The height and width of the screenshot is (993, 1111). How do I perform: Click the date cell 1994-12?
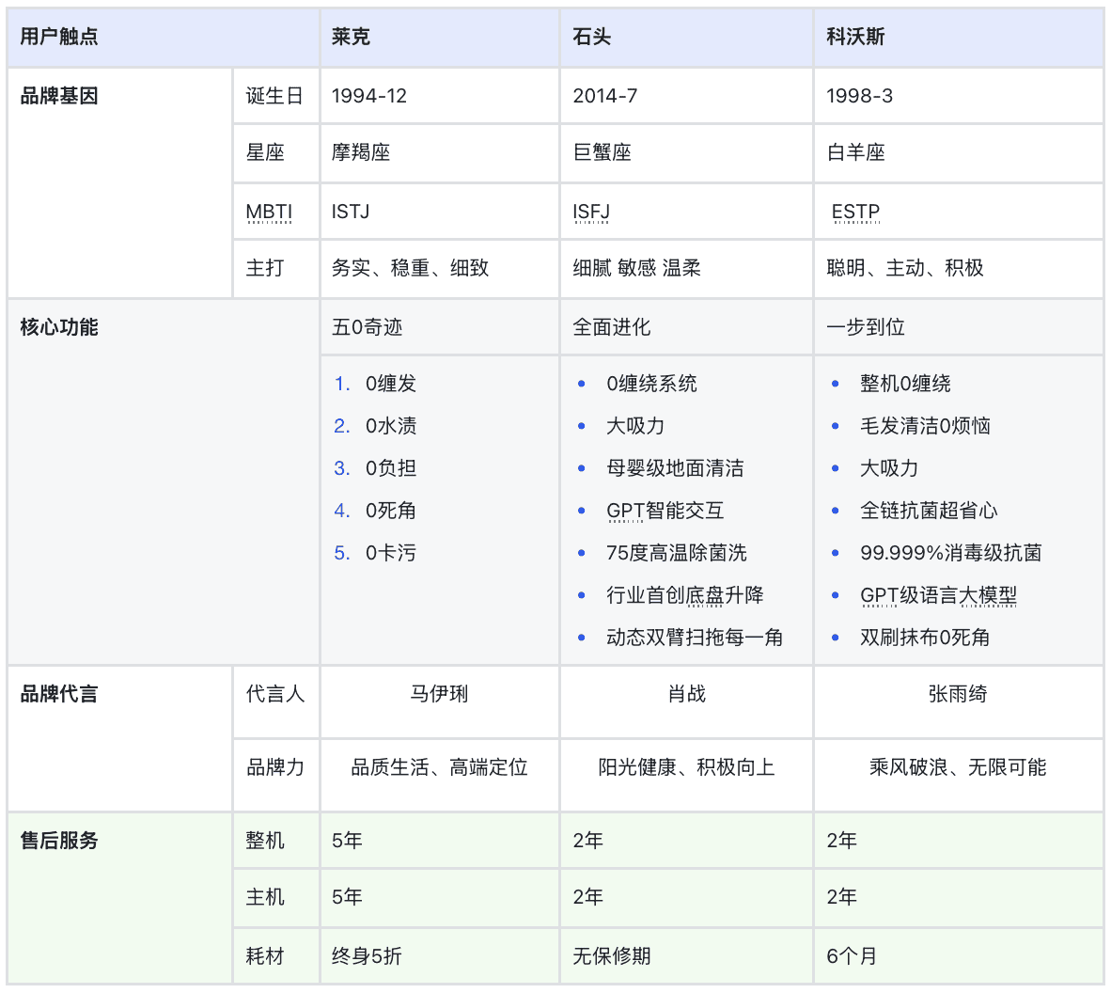(439, 96)
